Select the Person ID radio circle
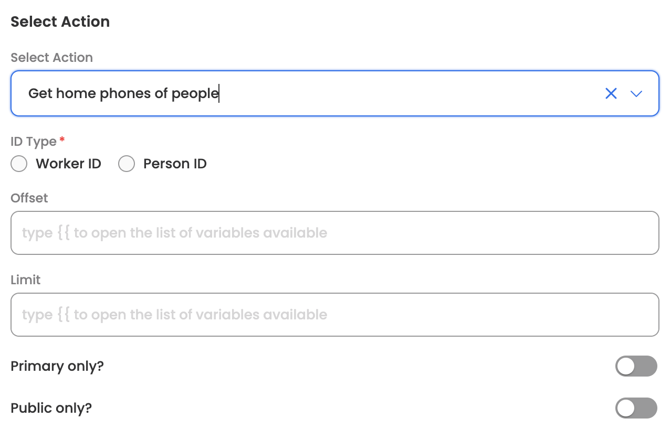Screen dimensions: 671x429 pyautogui.click(x=127, y=164)
